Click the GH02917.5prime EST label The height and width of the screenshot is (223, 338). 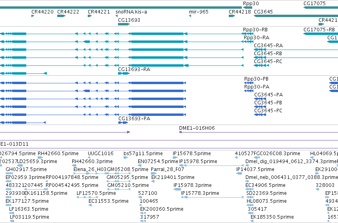tap(26, 169)
